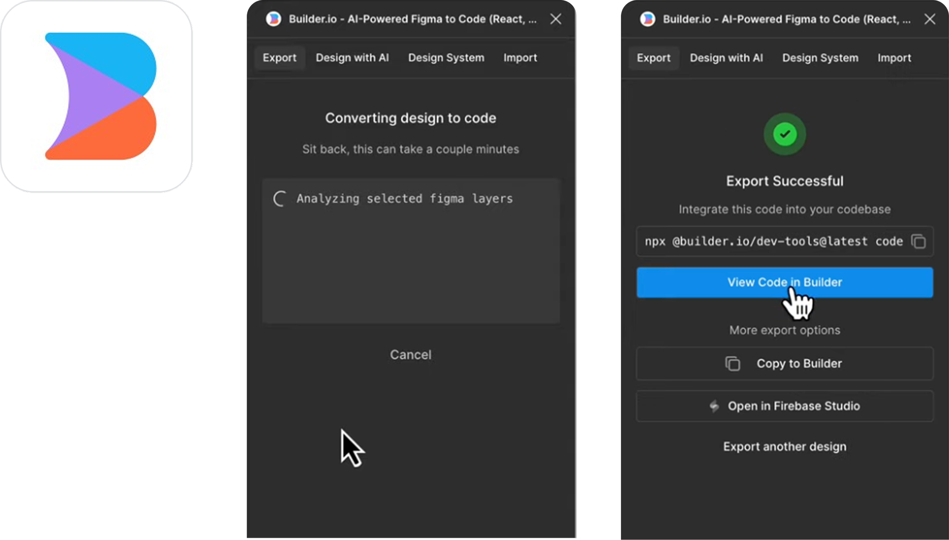The height and width of the screenshot is (540, 949).
Task: Click Copy to Builder button
Action: tap(785, 364)
